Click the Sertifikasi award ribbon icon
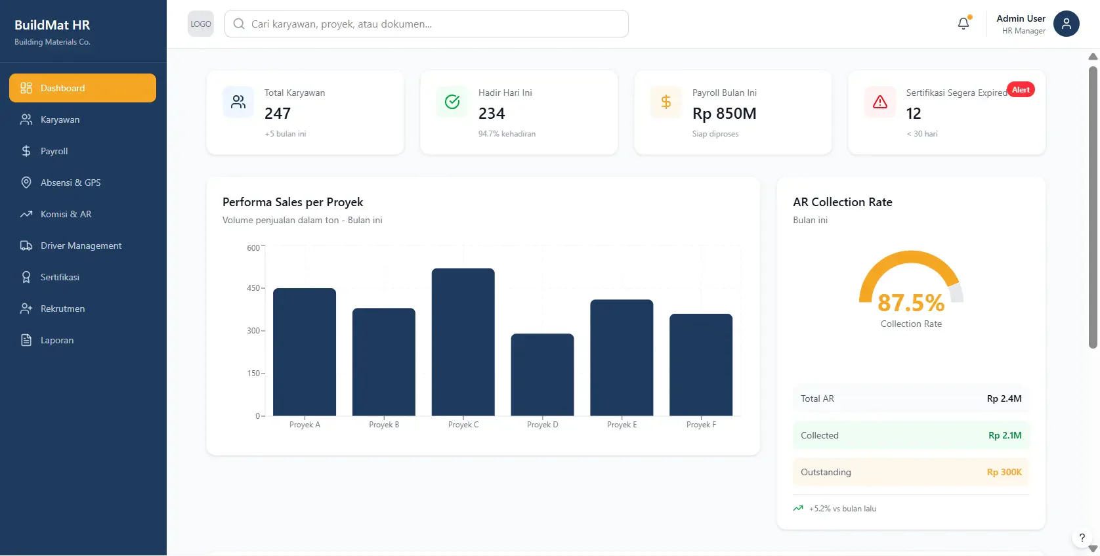The width and height of the screenshot is (1100, 556). pos(26,277)
